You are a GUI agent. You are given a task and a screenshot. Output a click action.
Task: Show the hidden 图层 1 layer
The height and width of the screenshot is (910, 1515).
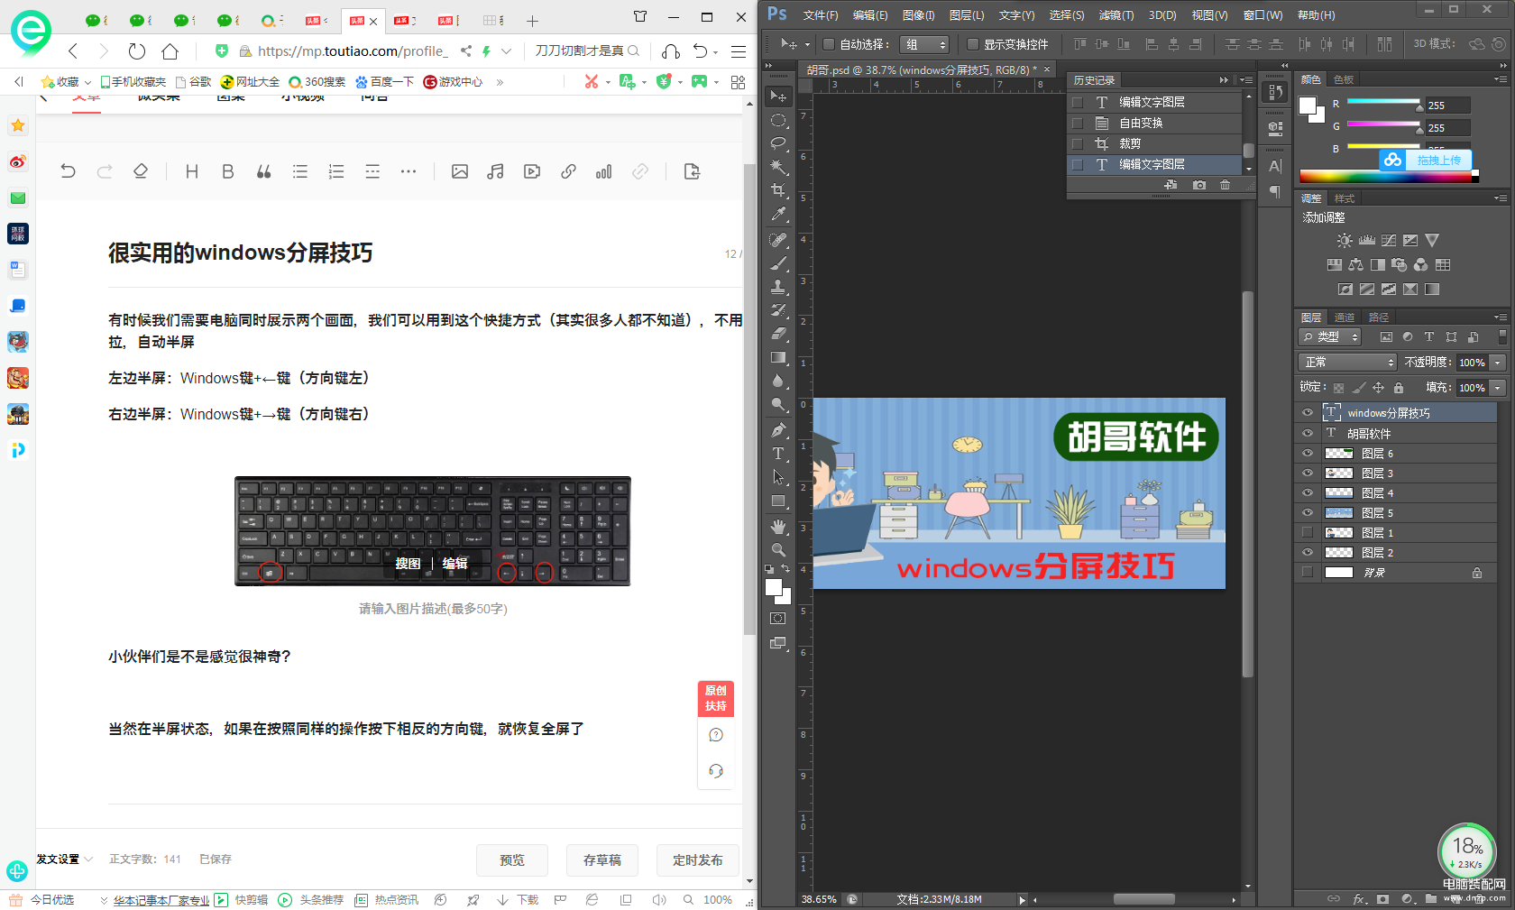tap(1308, 532)
